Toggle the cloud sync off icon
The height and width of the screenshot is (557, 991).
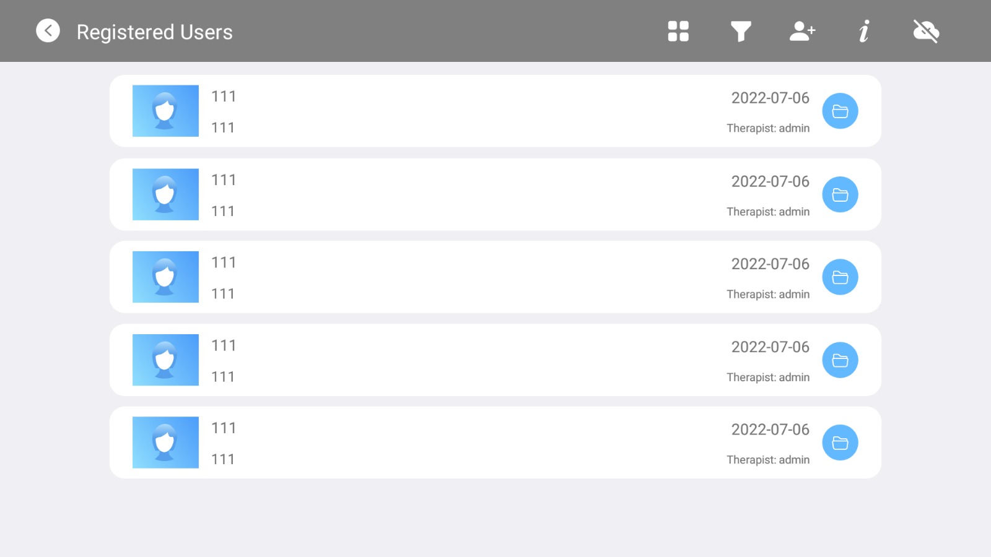[x=926, y=31]
